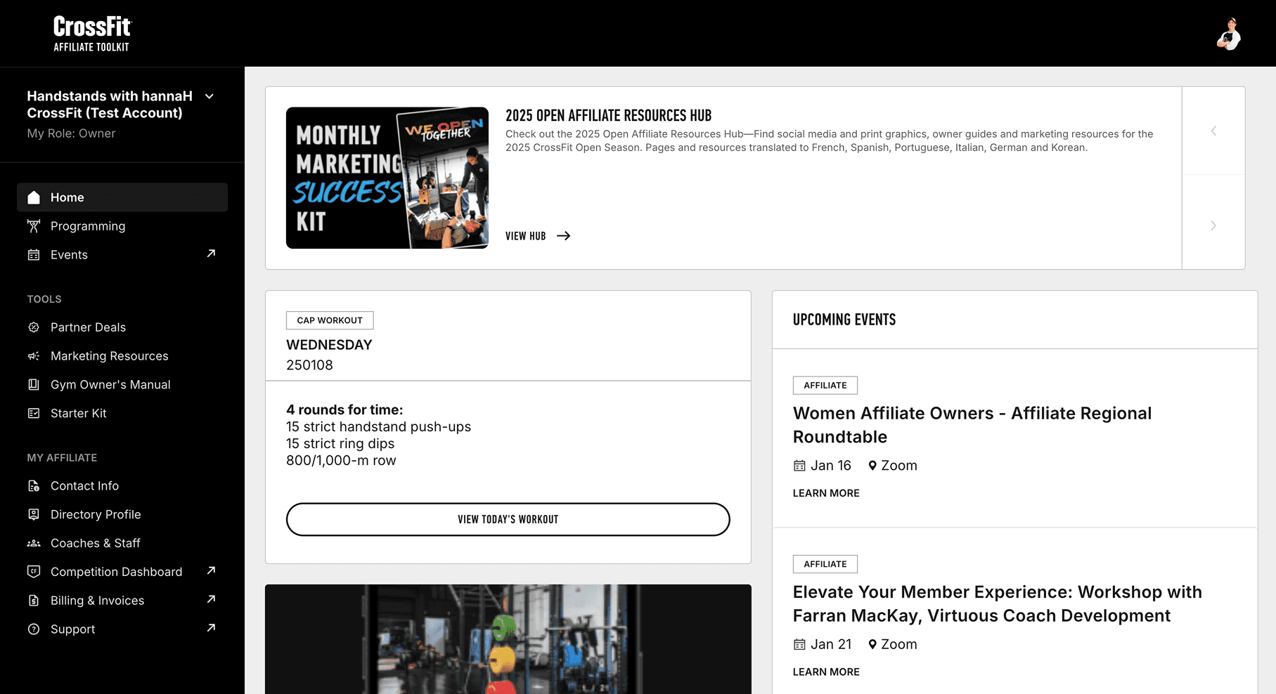This screenshot has width=1276, height=694.
Task: Click the arrow icon next to VIEW HUB
Action: point(563,236)
